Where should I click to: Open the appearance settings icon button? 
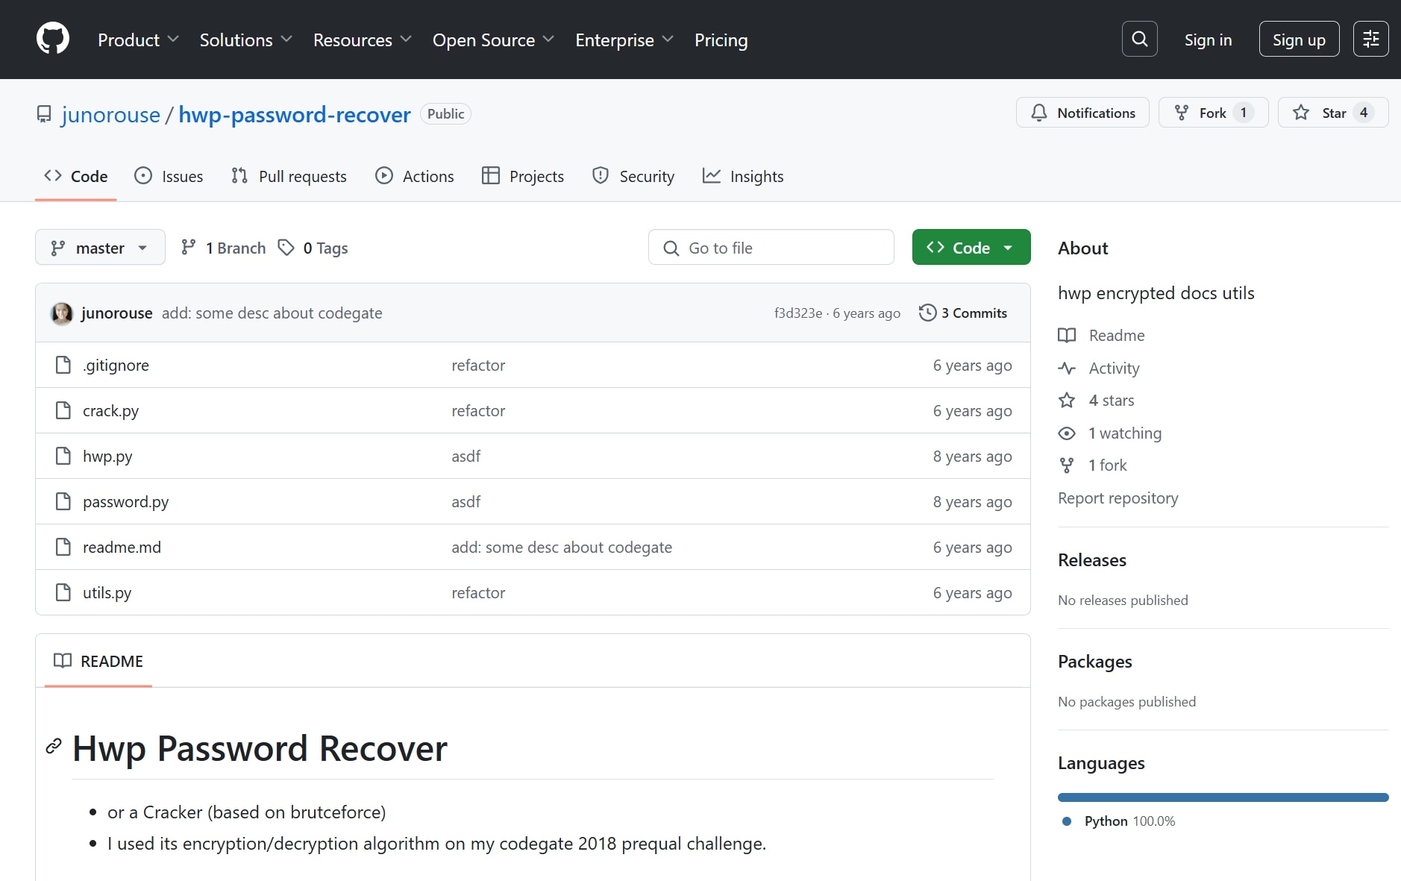coord(1370,39)
